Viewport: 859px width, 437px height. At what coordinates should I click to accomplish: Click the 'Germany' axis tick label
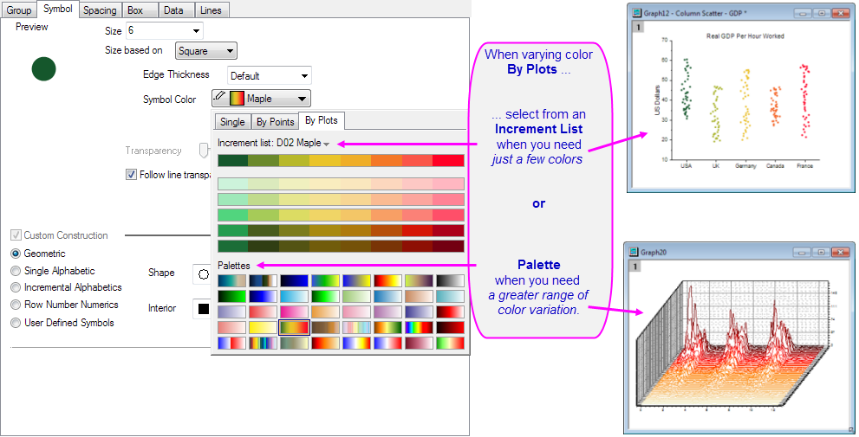coord(745,166)
